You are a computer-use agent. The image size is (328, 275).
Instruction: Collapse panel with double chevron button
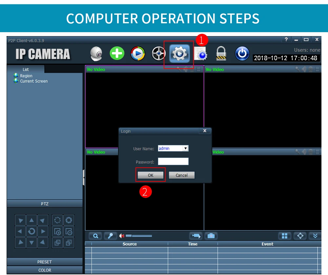pos(315,236)
